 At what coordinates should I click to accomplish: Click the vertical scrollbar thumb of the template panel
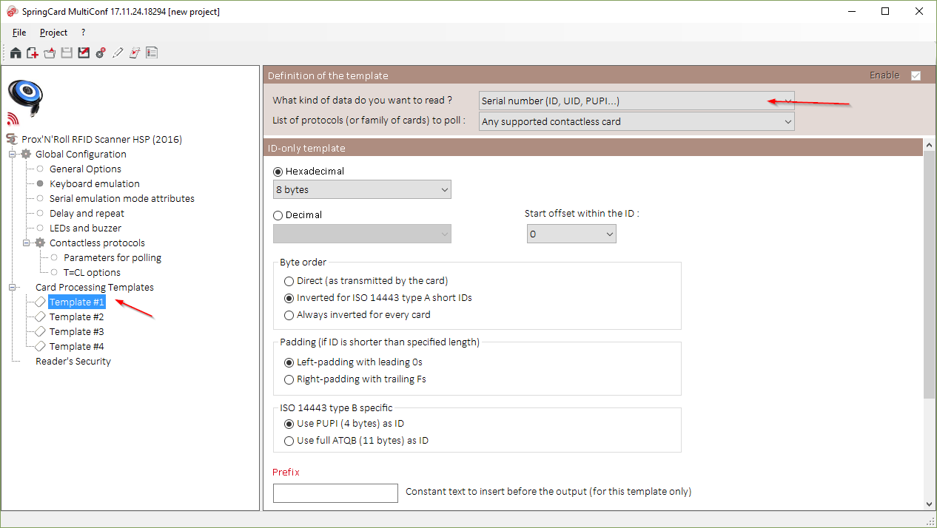930,274
